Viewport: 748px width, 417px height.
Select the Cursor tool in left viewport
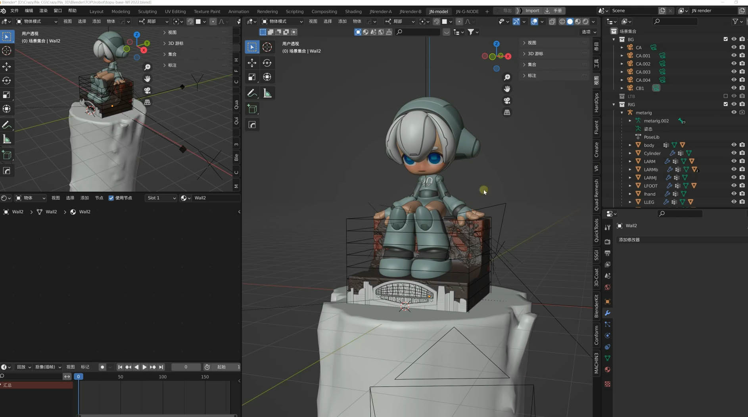point(7,50)
